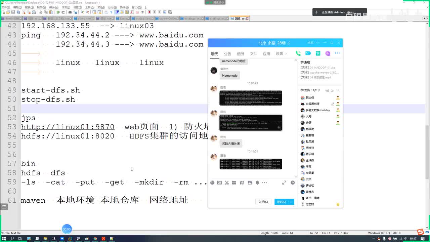Open the send button dropdown arrow
This screenshot has height=242, width=430.
291,202
